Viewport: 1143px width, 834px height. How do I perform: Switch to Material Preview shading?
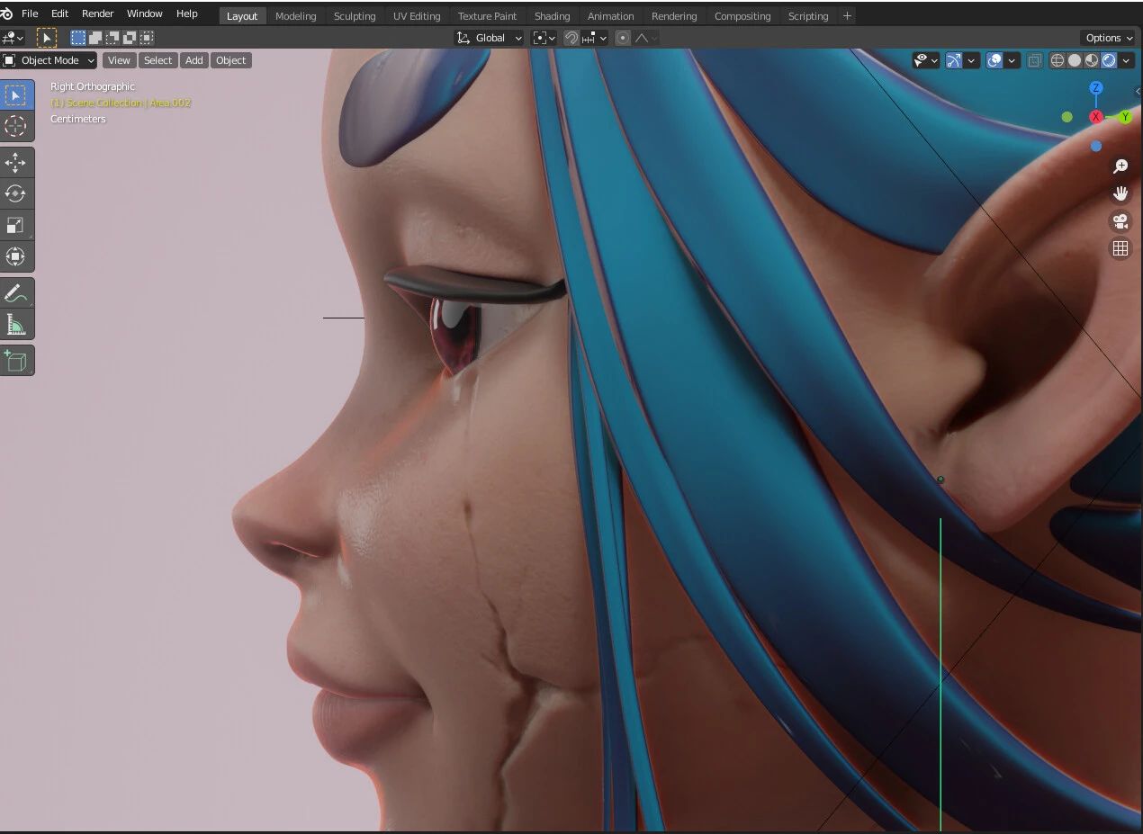tap(1092, 60)
